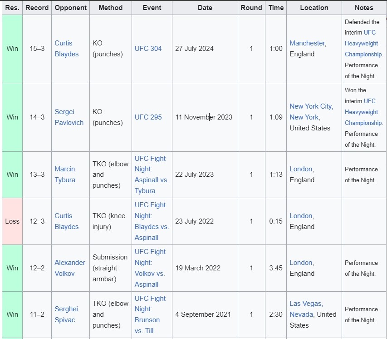Click the date 4 September 2021
This screenshot has width=387, height=339.
coord(203,314)
